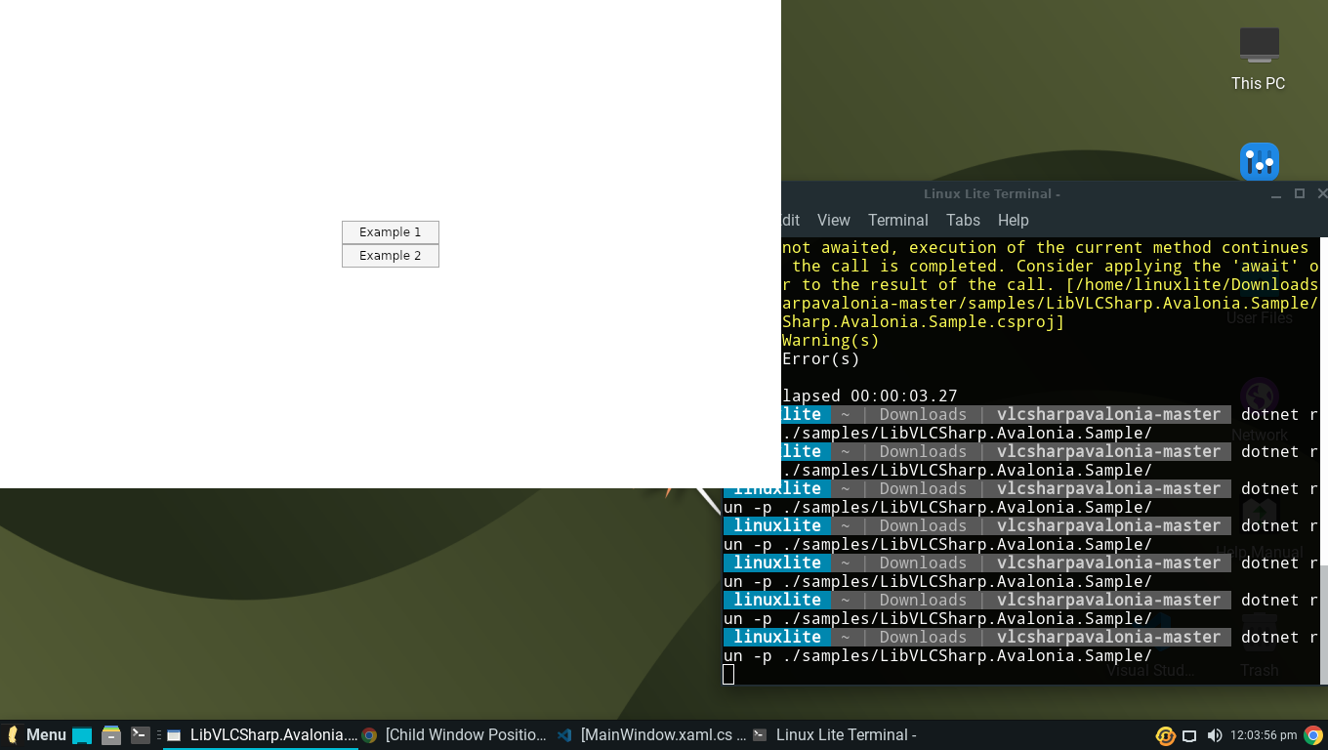This screenshot has height=750, width=1328.
Task: Click the Example 2 button
Action: point(390,255)
